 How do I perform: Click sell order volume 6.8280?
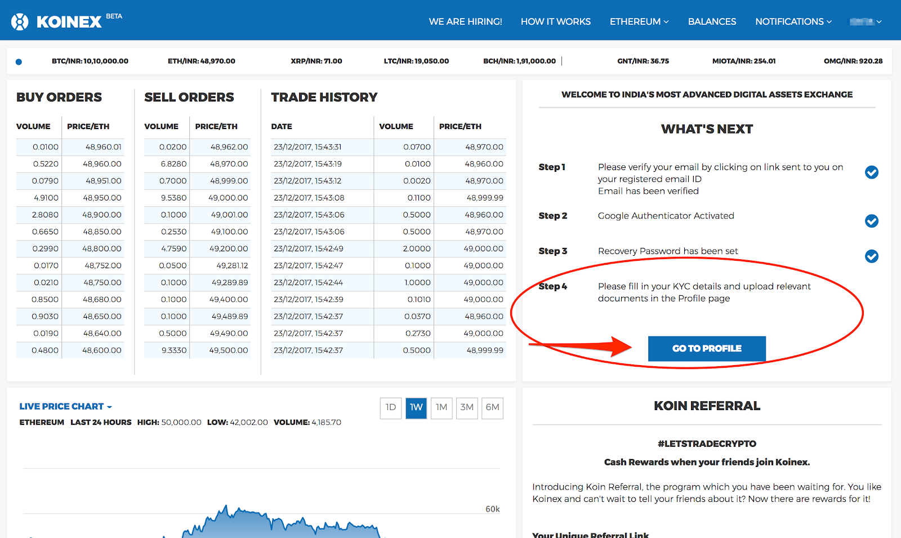[174, 164]
